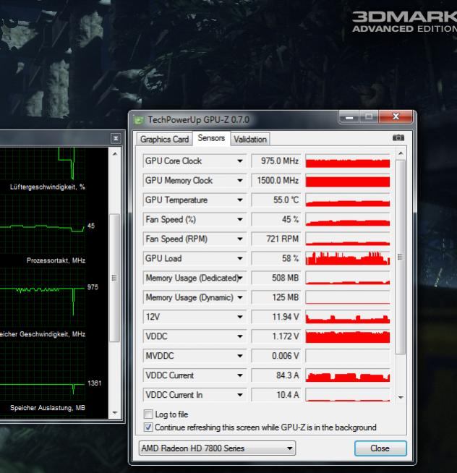Click the Geschwindigkeit, MHz graph label

point(43,334)
